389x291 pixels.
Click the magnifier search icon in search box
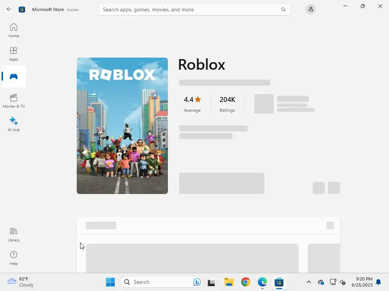pos(283,9)
